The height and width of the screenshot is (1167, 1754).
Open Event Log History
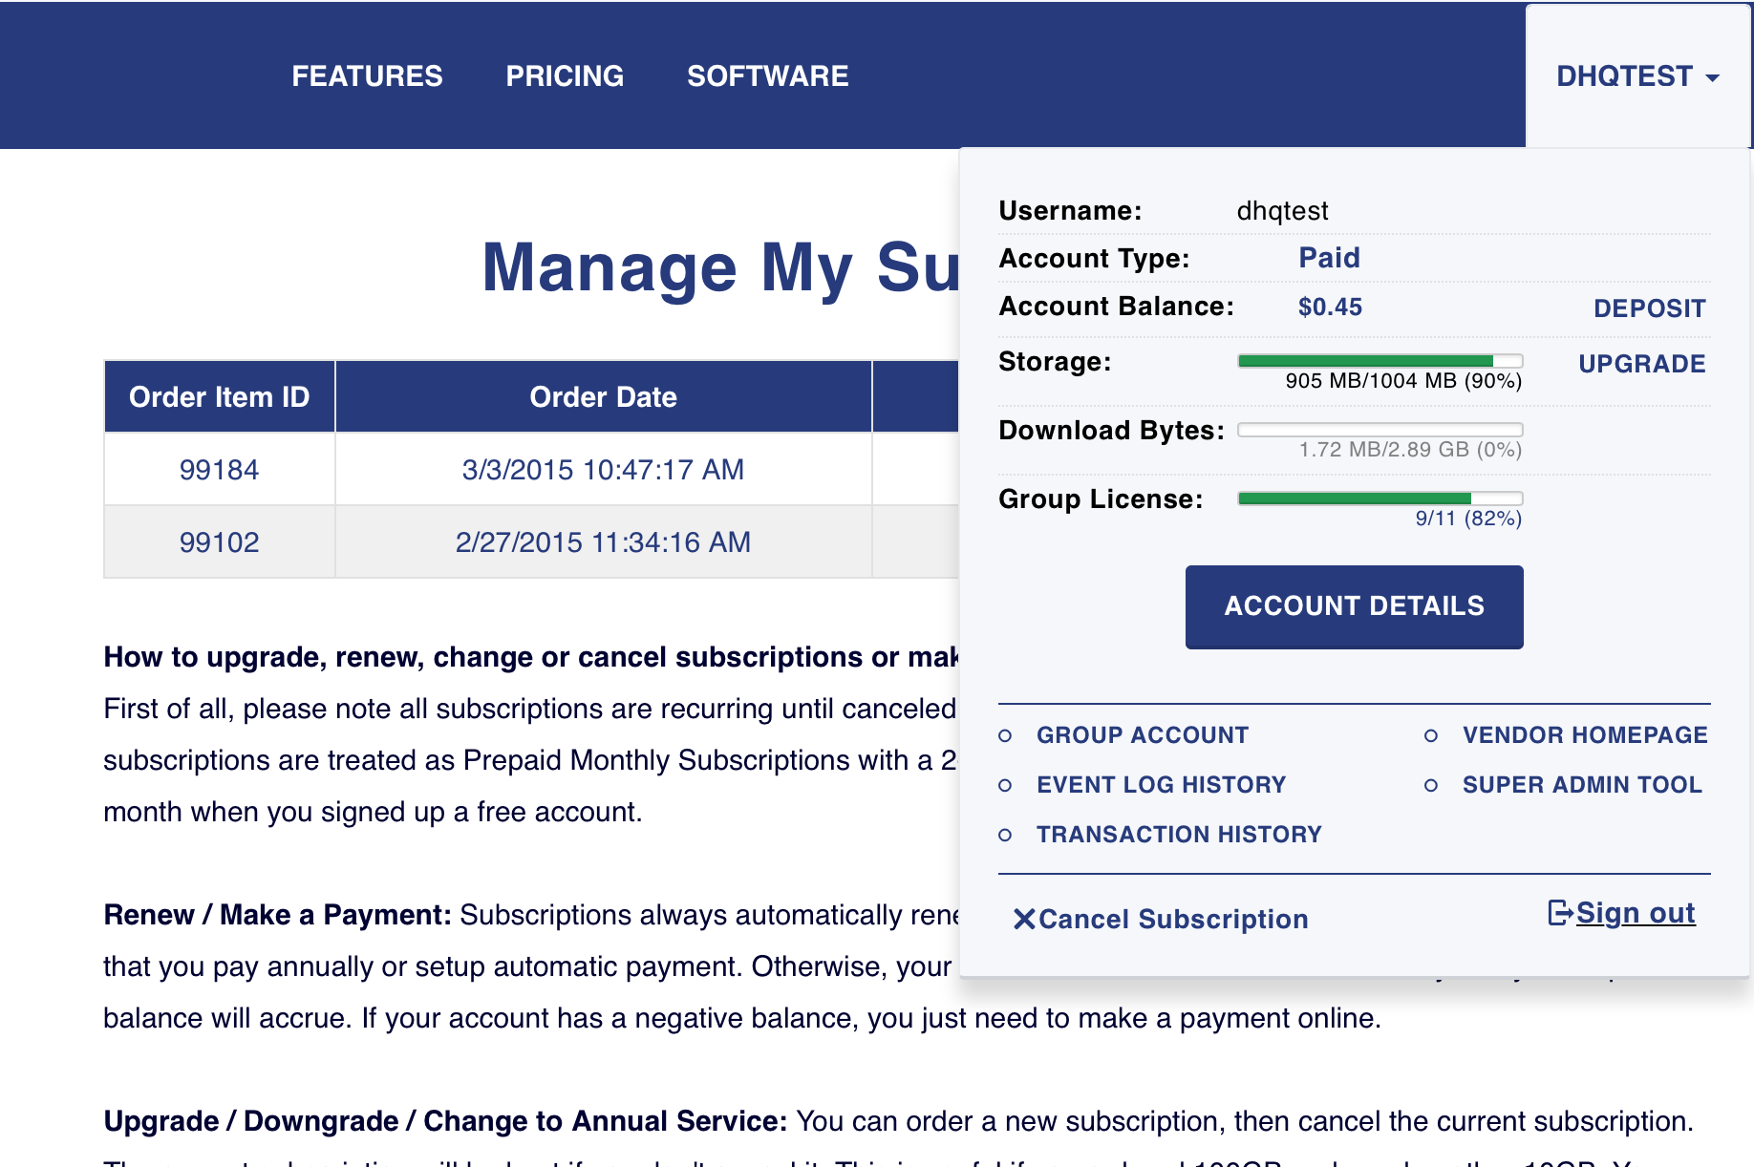coord(1161,785)
